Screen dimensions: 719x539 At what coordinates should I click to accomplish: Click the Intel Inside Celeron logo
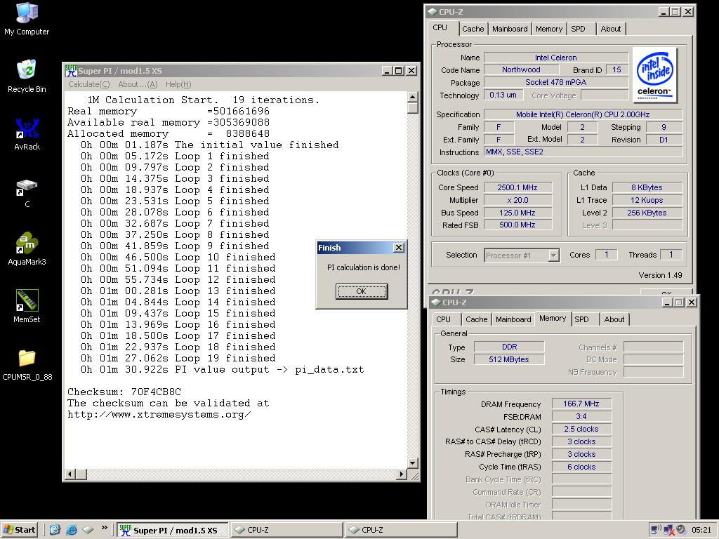tap(654, 74)
